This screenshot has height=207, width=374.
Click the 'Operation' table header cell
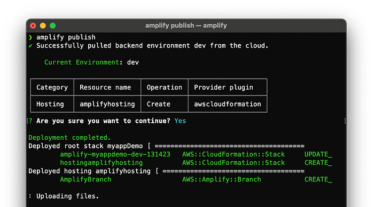165,87
